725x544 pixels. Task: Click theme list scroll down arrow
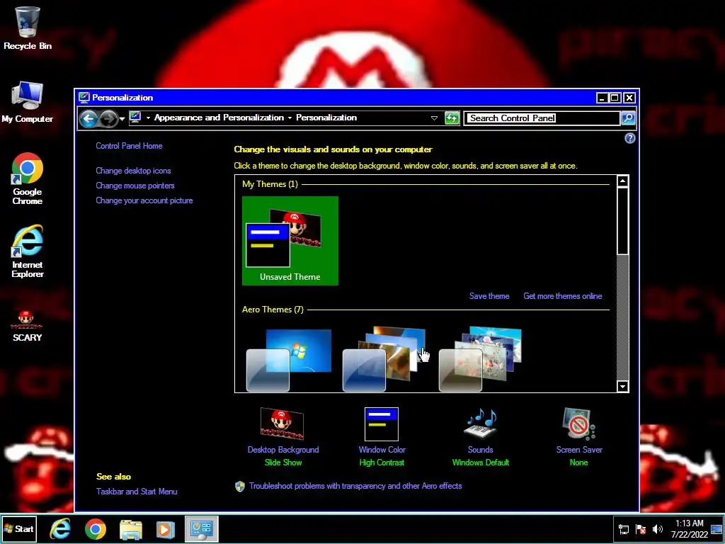(623, 386)
